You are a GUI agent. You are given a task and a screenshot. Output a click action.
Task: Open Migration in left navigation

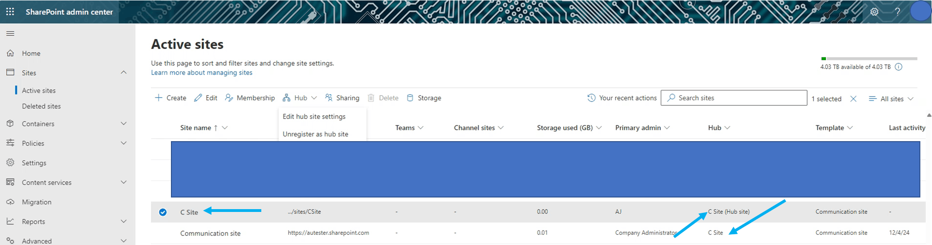click(x=37, y=202)
